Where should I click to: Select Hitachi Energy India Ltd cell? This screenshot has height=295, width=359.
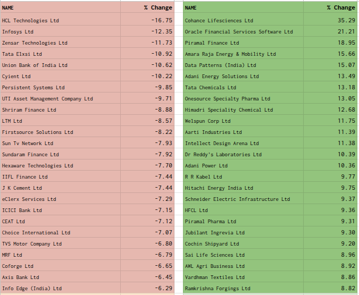coord(244,188)
